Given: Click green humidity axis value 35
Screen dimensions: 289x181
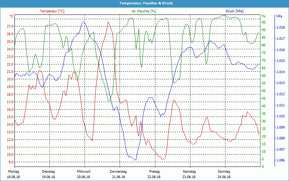Looking at the screenshot, I should tap(264, 114).
